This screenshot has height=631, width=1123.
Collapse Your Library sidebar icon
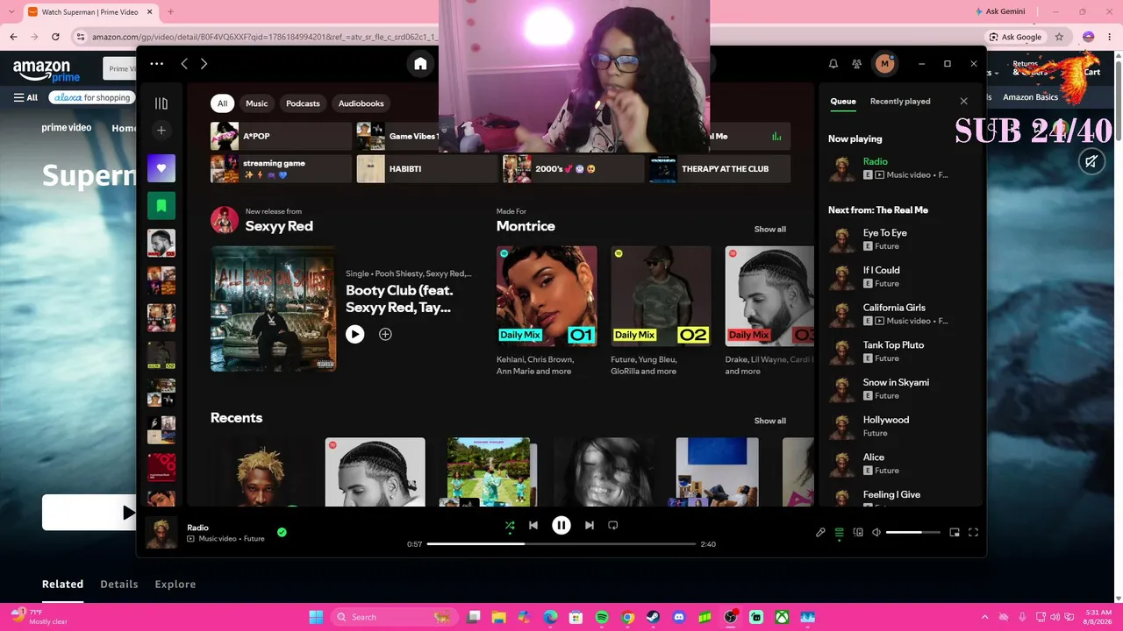tap(161, 103)
